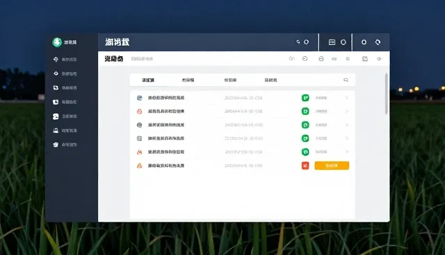The image size is (445, 255).
Task: Switch to the third tab in the tab bar
Action: (230, 80)
